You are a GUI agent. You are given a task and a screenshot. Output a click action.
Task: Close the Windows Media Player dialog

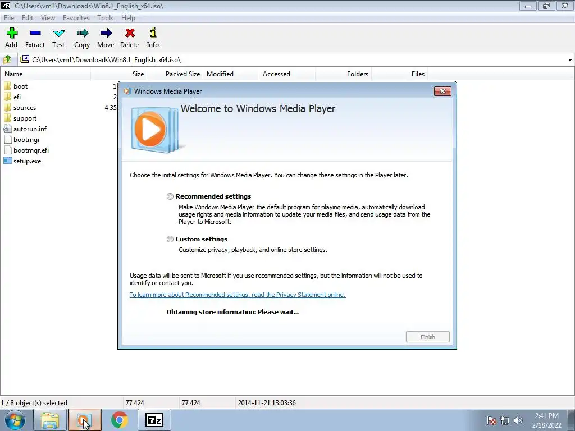(442, 91)
